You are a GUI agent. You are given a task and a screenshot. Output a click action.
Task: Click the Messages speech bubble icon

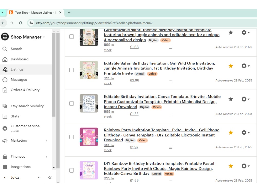5,80
